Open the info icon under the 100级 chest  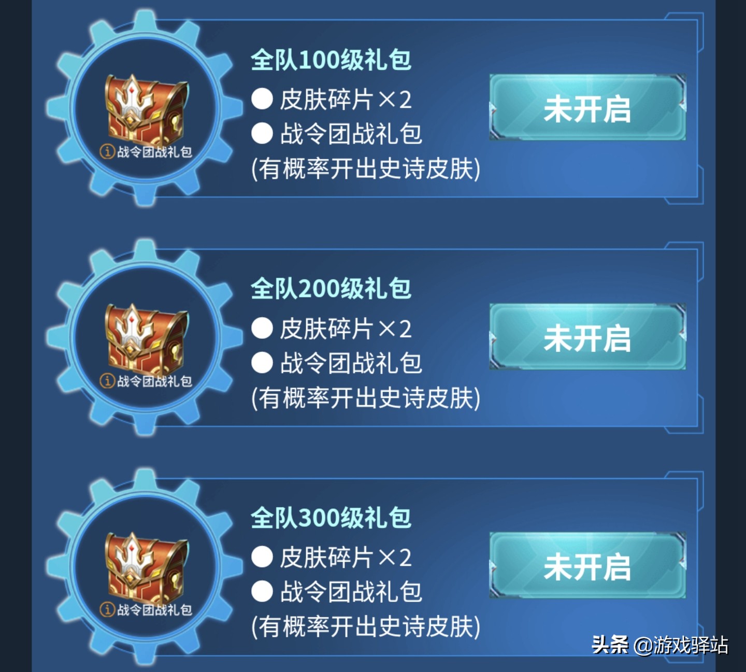107,152
